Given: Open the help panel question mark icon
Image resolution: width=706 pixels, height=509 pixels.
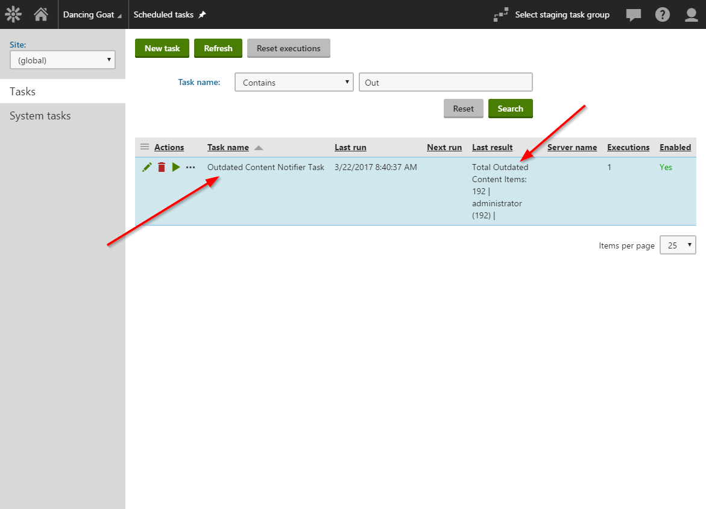Looking at the screenshot, I should 662,14.
